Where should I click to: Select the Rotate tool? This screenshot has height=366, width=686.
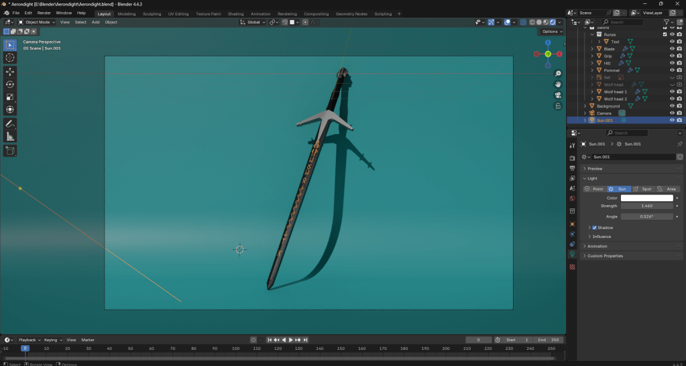coord(10,84)
